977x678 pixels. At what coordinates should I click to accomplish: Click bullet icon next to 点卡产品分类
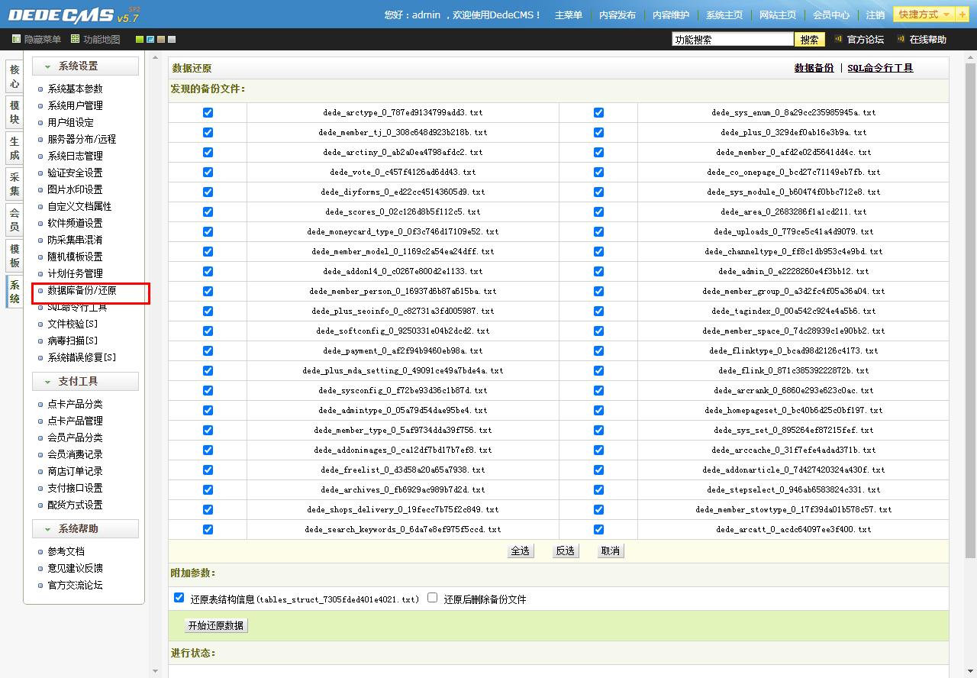pyautogui.click(x=41, y=405)
